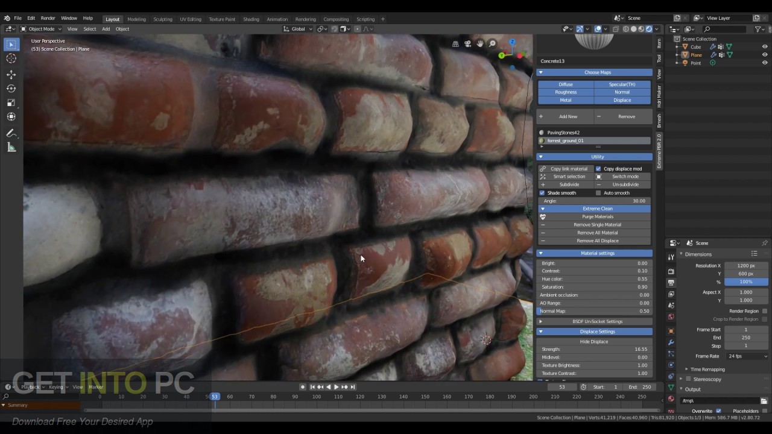Select the camera view icon in the viewport
This screenshot has height=434, width=772.
[467, 43]
